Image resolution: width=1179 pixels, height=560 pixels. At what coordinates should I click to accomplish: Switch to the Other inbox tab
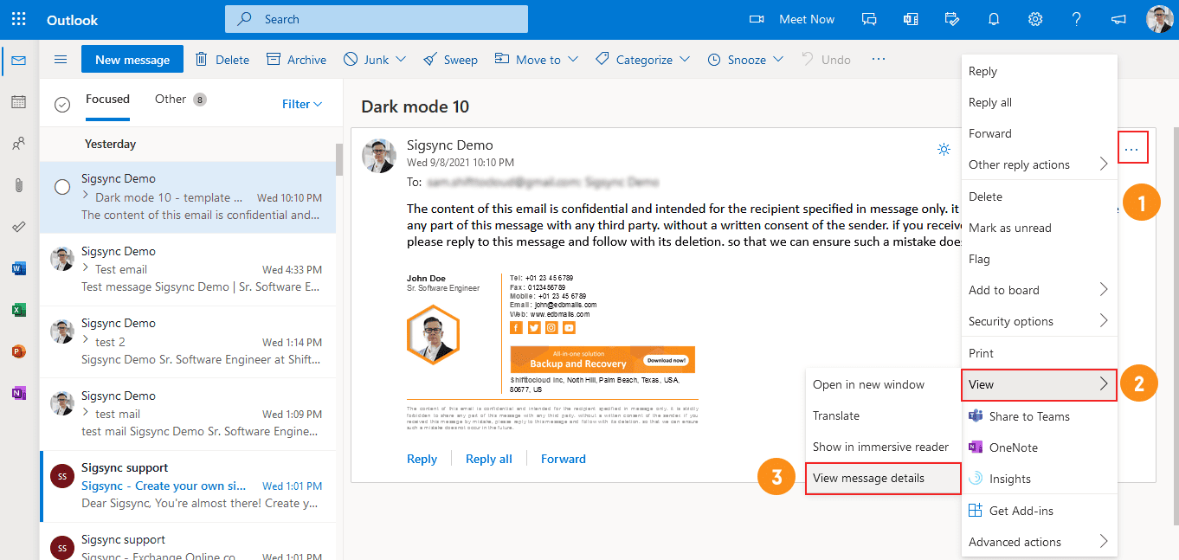(171, 99)
